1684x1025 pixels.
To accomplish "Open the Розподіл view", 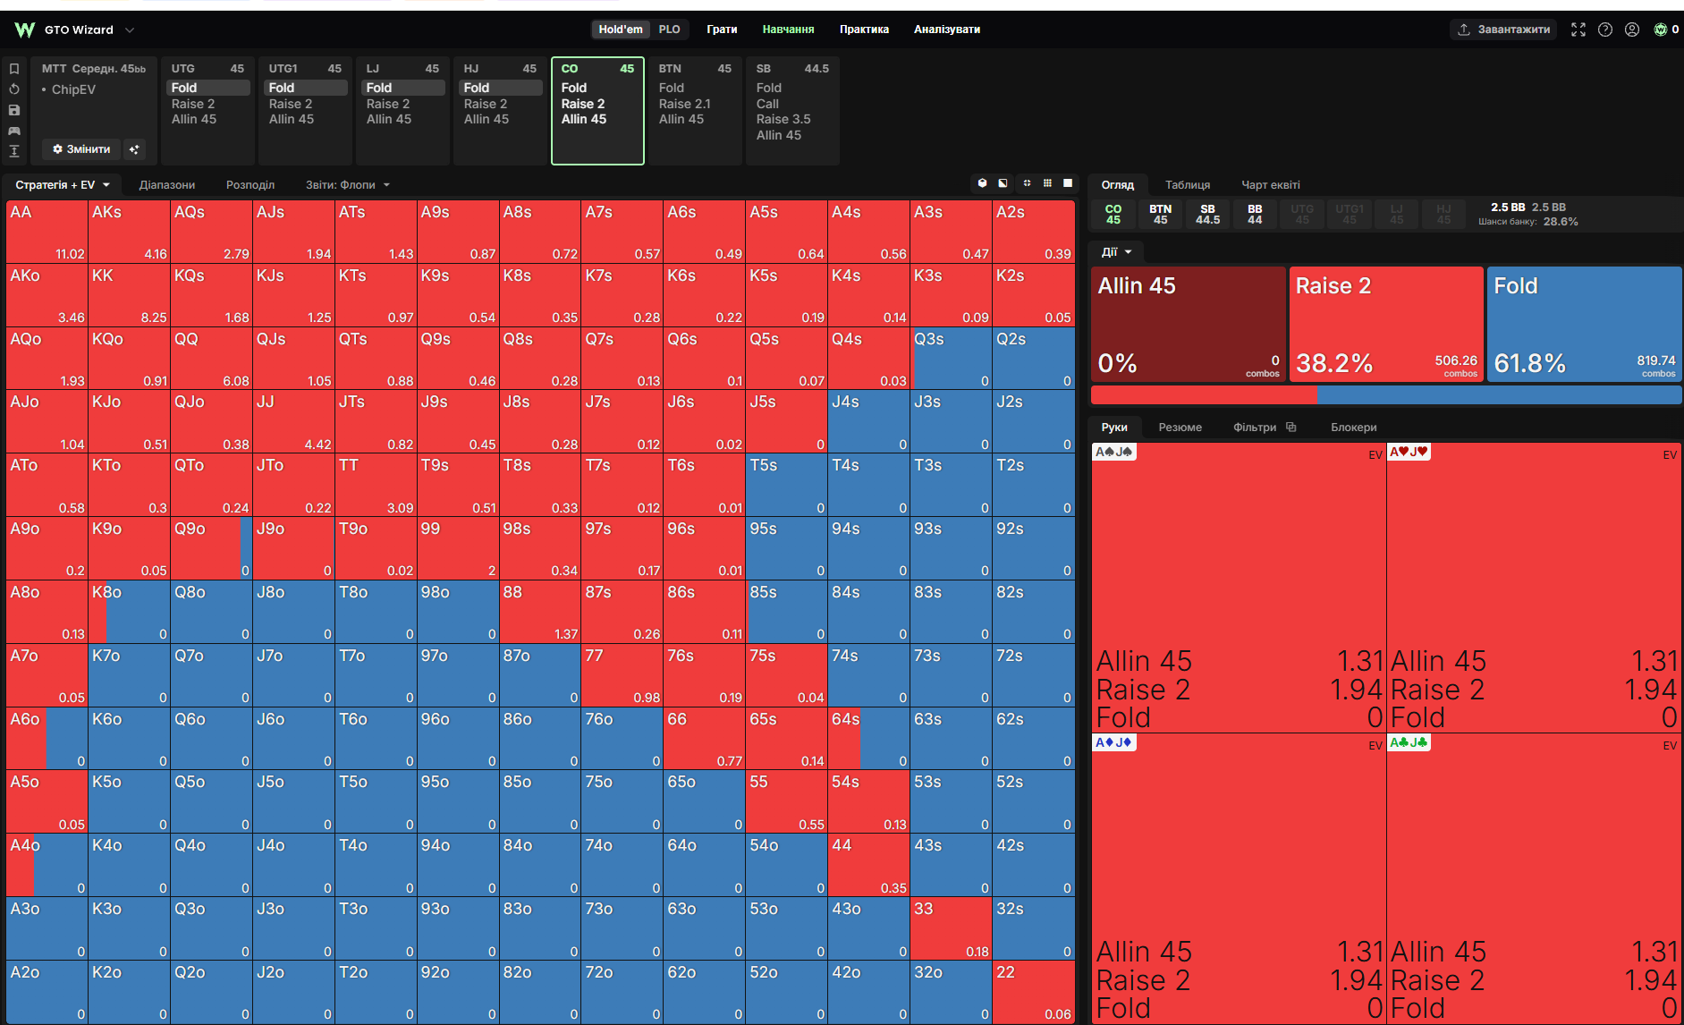I will (x=250, y=185).
